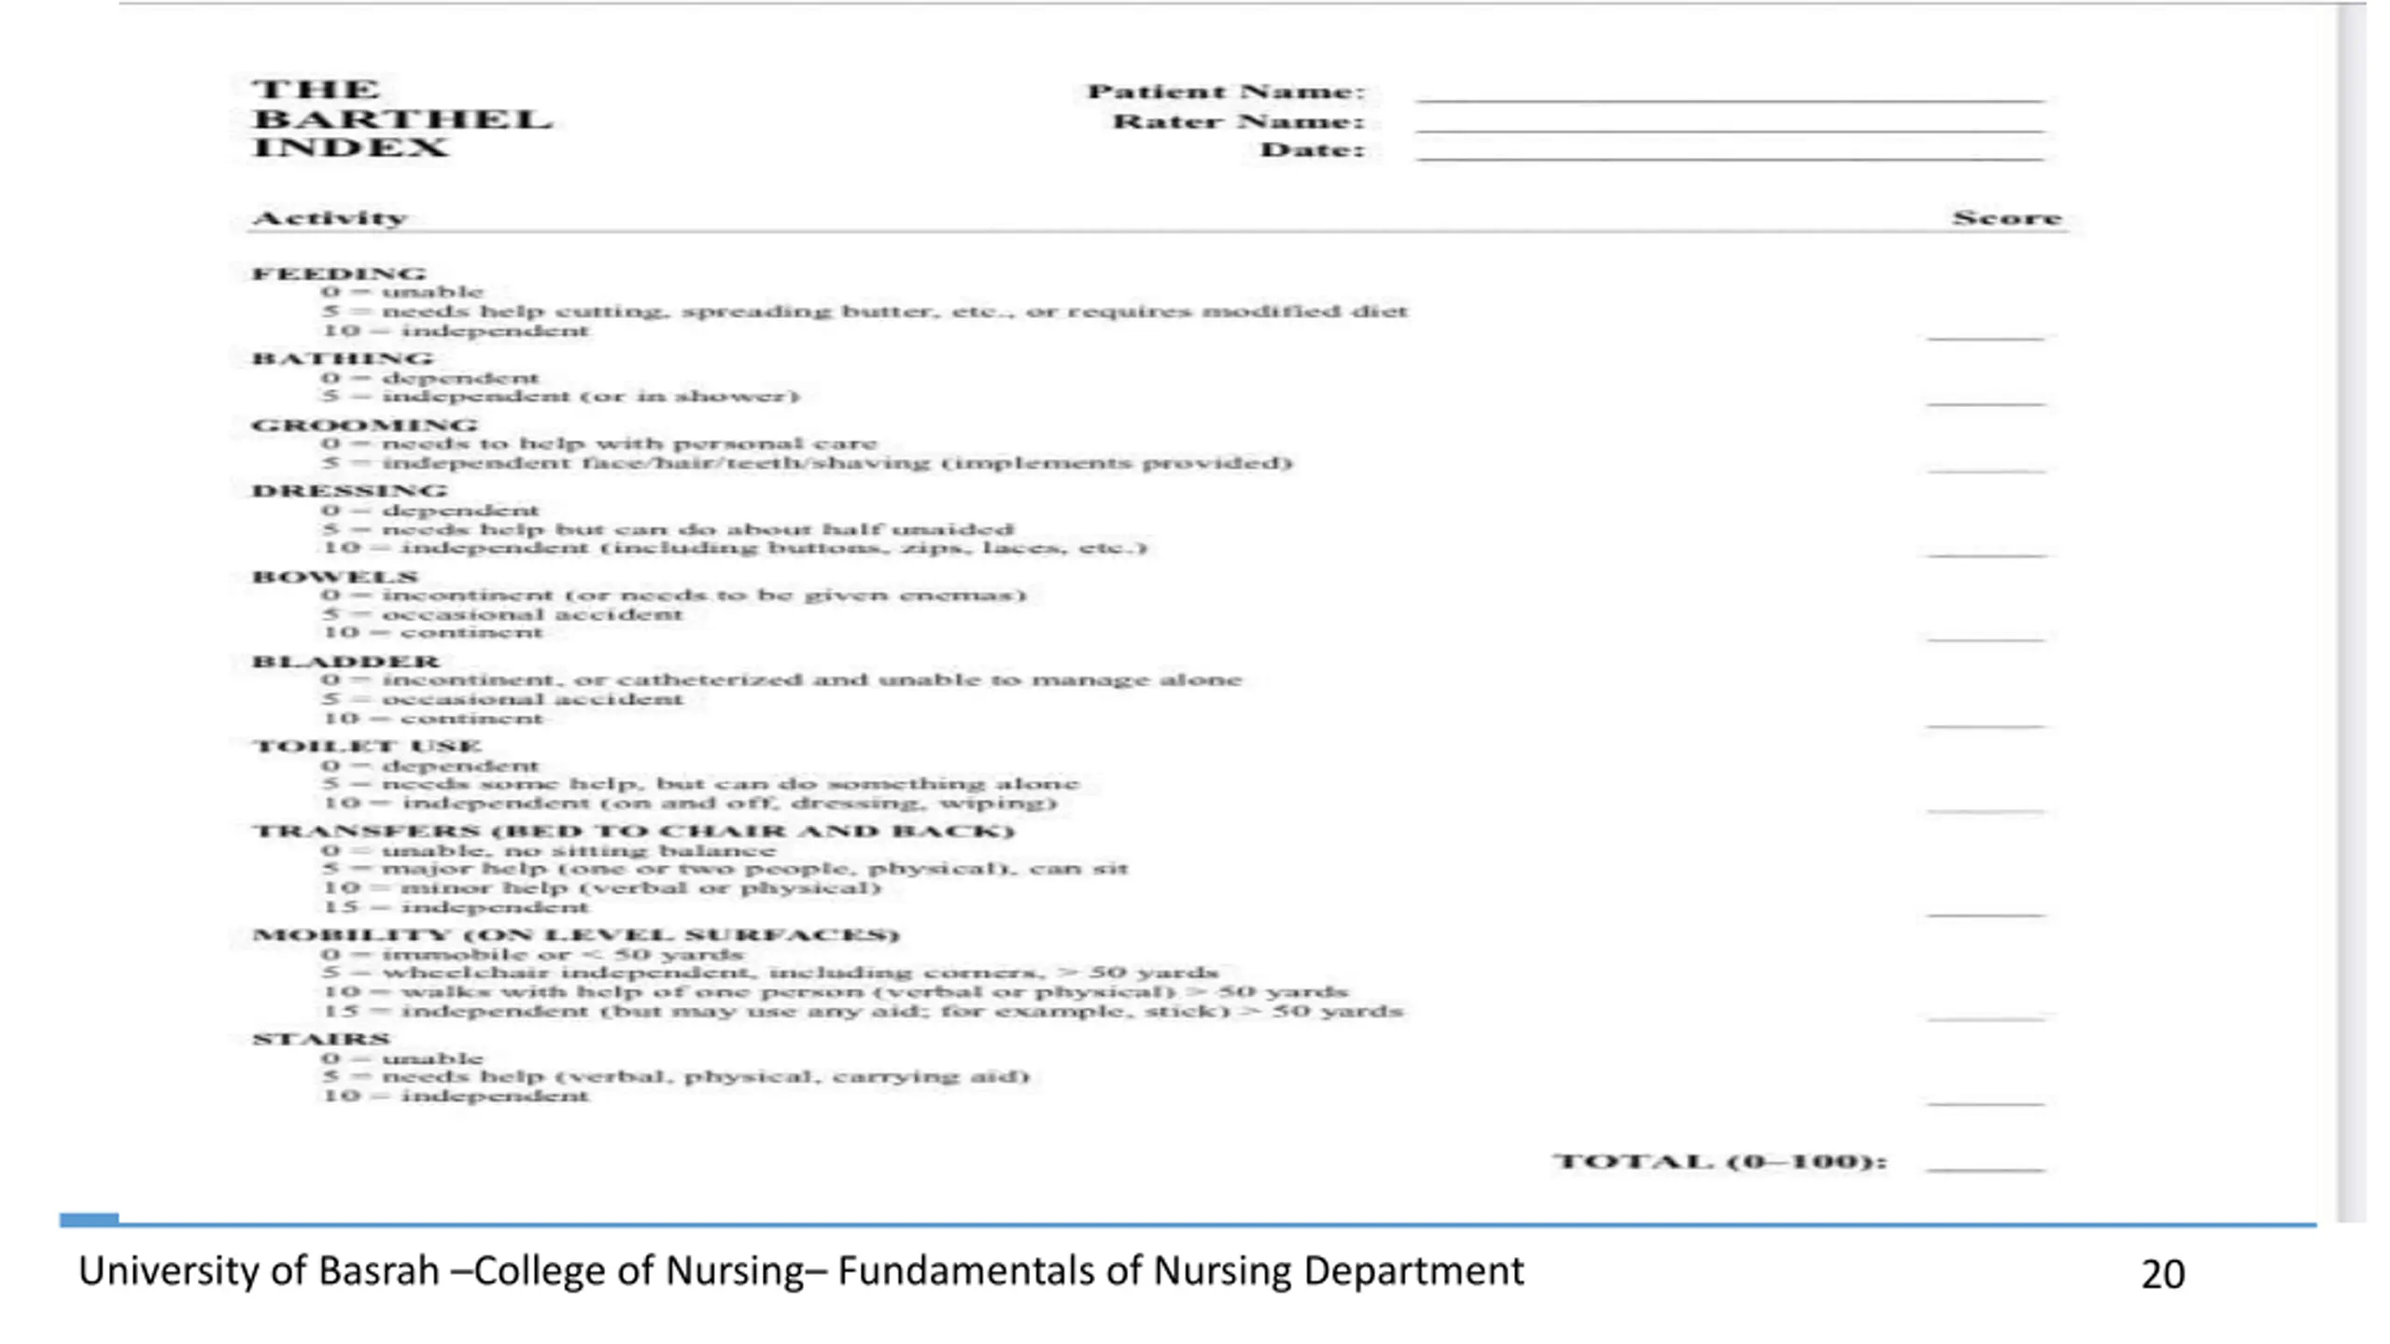Screen dimensions: 2390x1344
Task: Click the Rater Name blank line
Action: [x=1729, y=129]
